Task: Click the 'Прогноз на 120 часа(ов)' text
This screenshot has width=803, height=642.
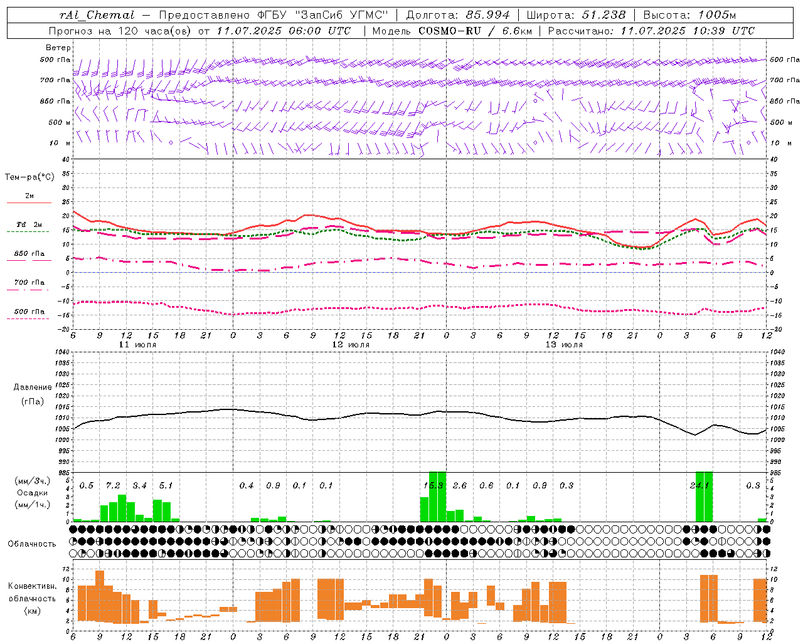Action: 120,31
